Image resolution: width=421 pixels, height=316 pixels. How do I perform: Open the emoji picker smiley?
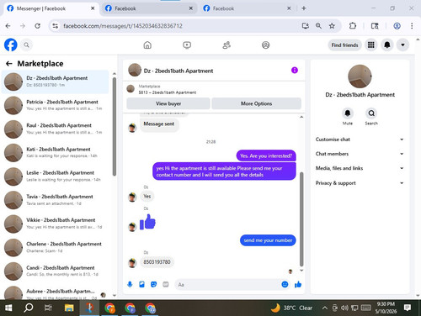point(285,284)
